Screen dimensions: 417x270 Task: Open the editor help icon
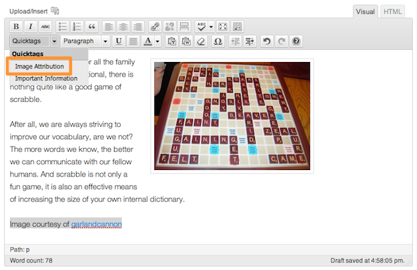pos(296,41)
